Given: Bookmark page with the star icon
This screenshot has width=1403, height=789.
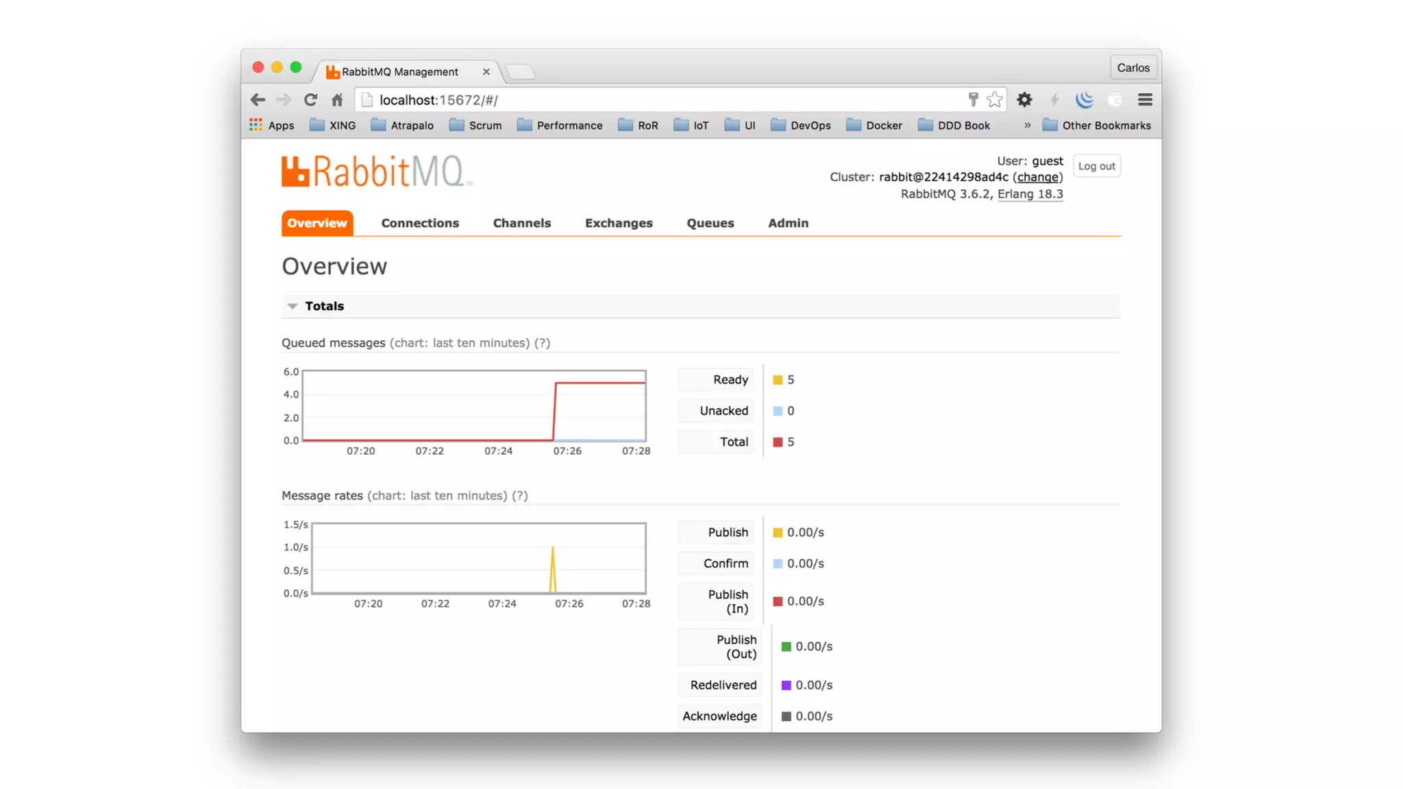Looking at the screenshot, I should (x=995, y=100).
